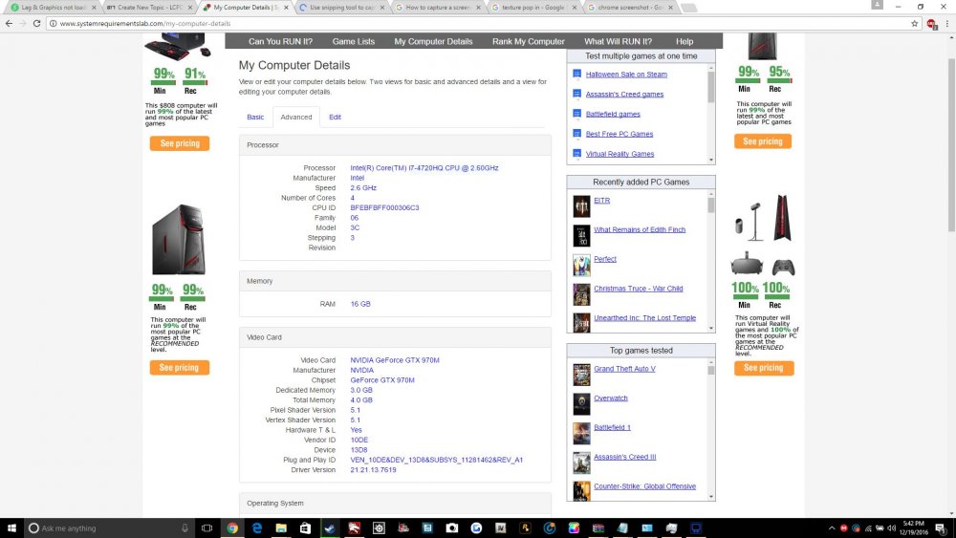The image size is (956, 538).
Task: Open the Game Lists menu
Action: tap(354, 42)
